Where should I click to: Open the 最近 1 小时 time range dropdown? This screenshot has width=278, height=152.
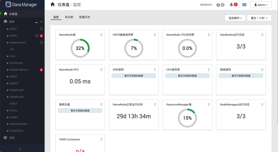pos(259,18)
